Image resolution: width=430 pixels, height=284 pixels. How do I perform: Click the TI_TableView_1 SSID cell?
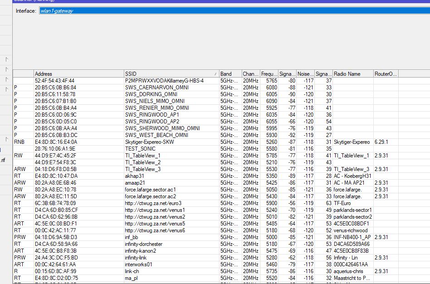click(x=143, y=156)
